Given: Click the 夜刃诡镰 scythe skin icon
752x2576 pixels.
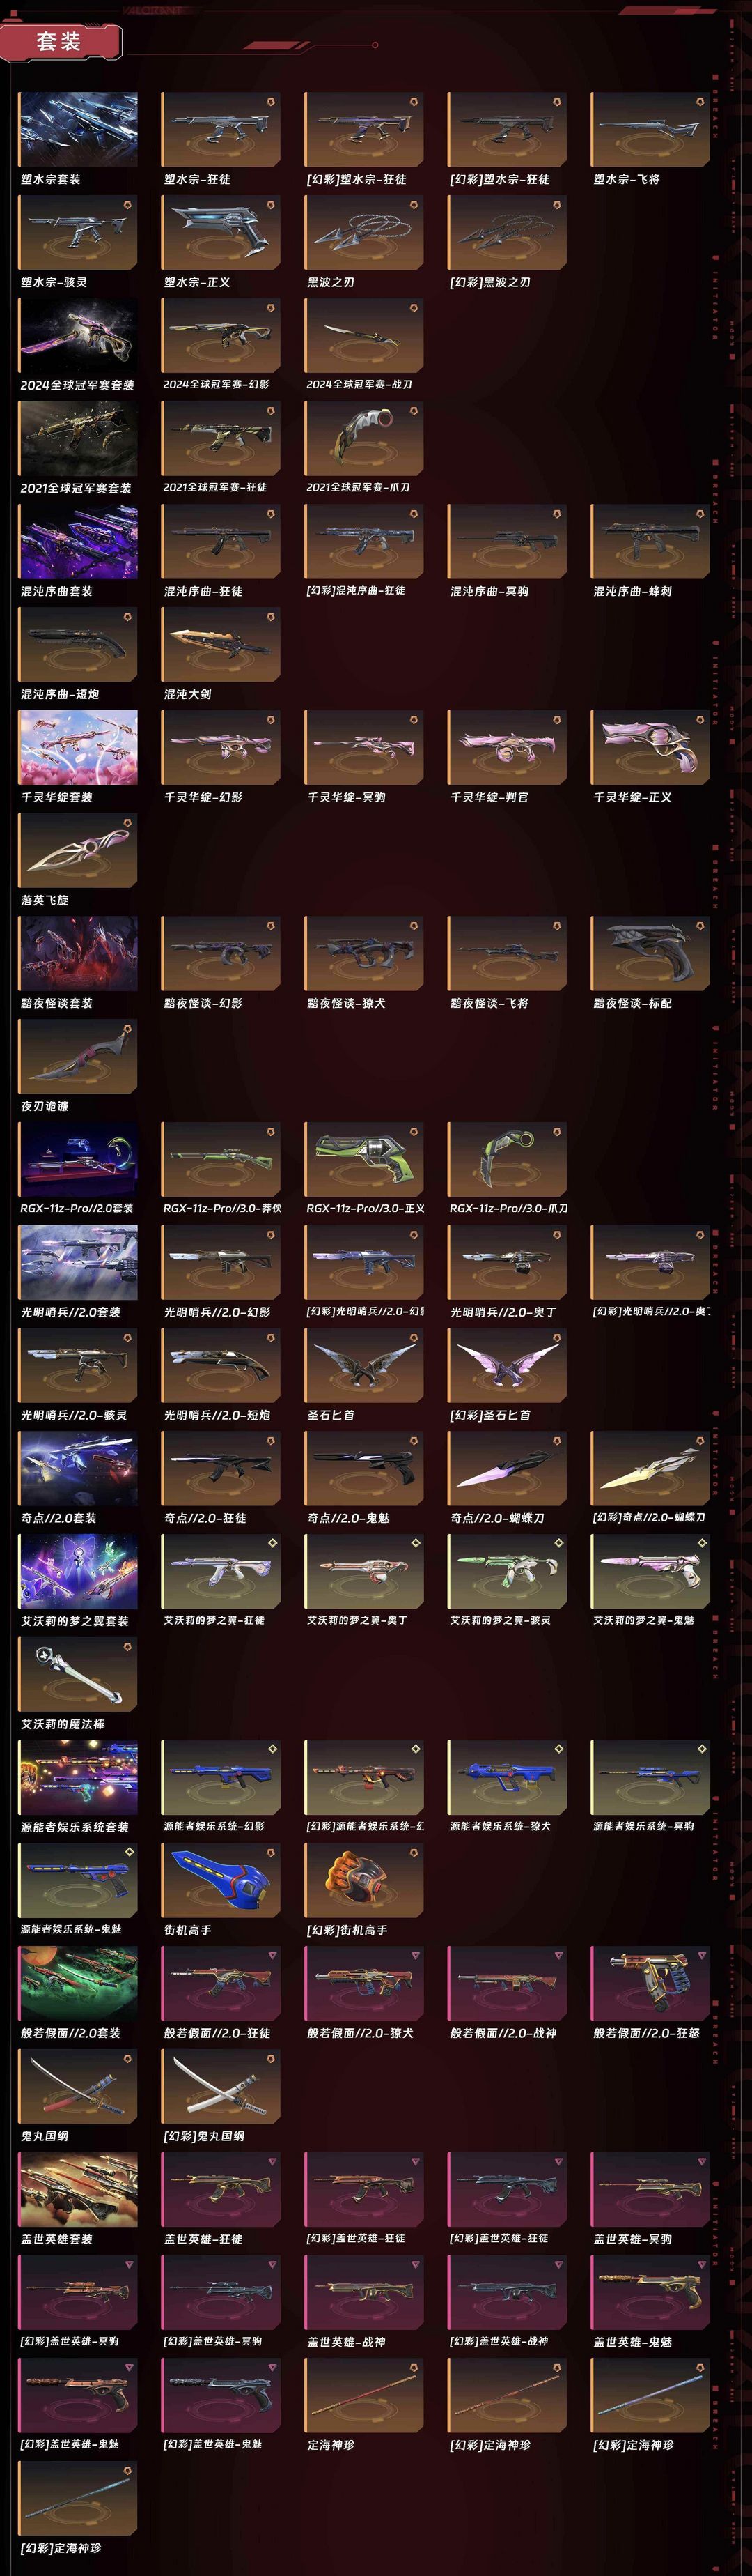Looking at the screenshot, I should pyautogui.click(x=78, y=1057).
